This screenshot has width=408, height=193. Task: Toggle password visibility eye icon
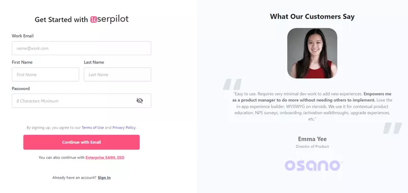pyautogui.click(x=140, y=101)
